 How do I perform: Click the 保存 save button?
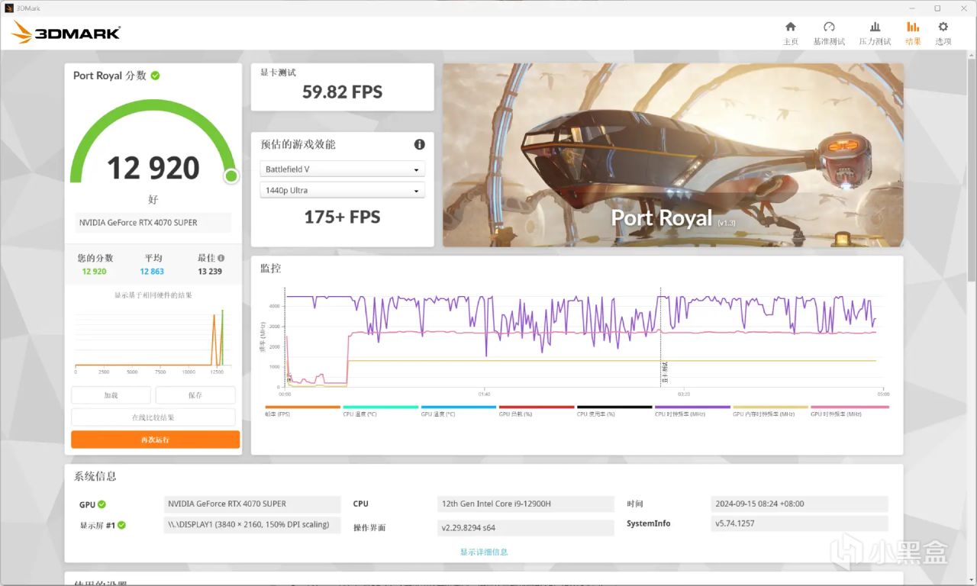(195, 395)
